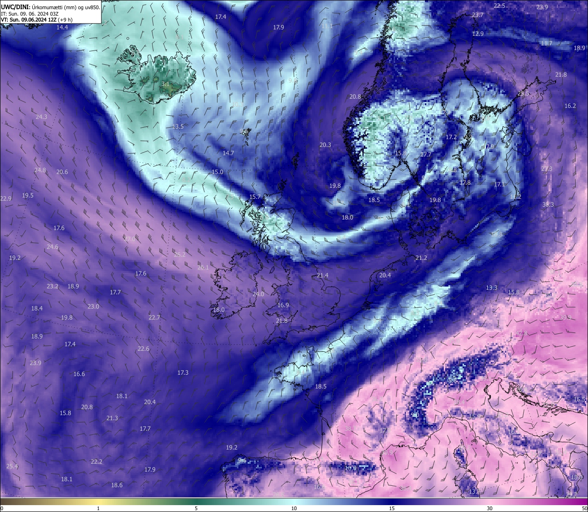The width and height of the screenshot is (588, 512).
Task: Click the map value 14.4
Action: click(x=62, y=27)
